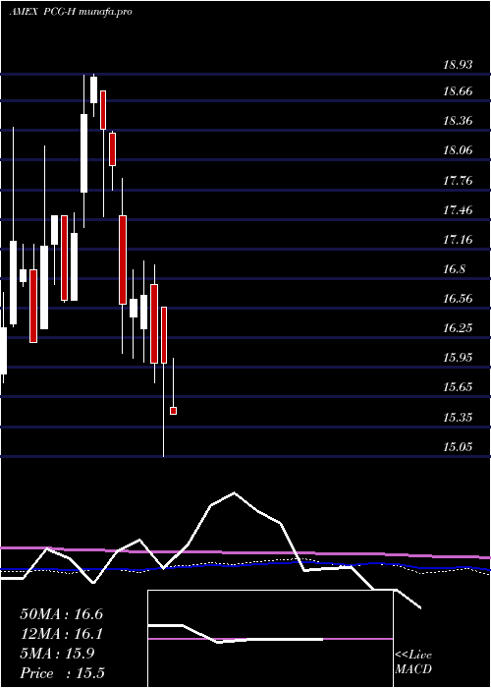Image resolution: width=491 pixels, height=688 pixels.
Task: Click the AMEX PCG-H munafa.pro chart title
Action: pyautogui.click(x=71, y=12)
